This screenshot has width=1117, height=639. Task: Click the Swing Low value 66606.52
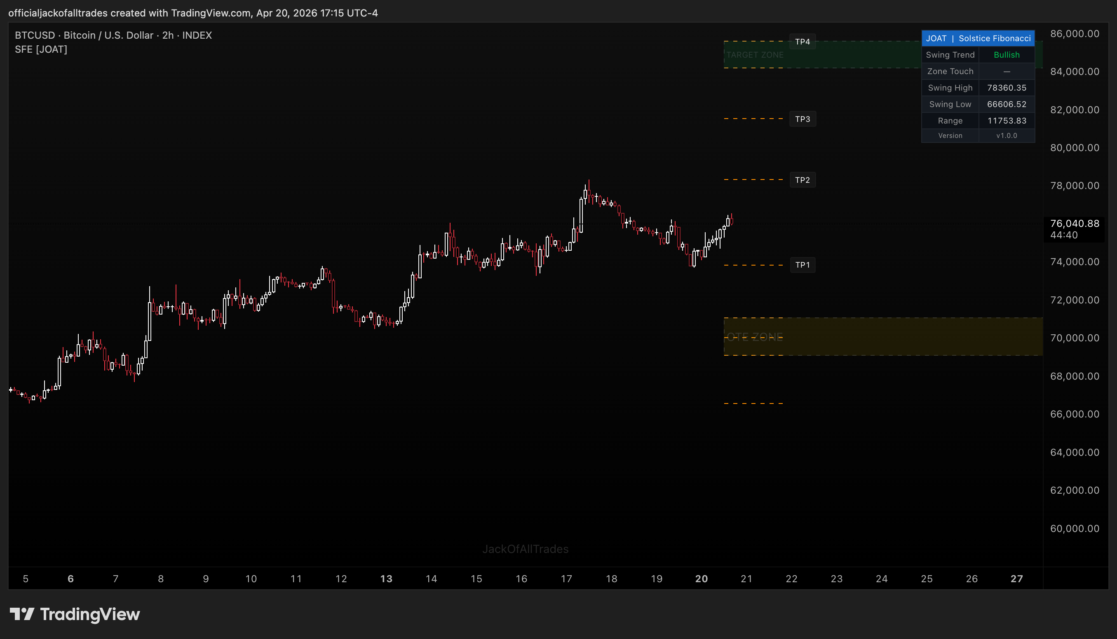tap(1006, 104)
